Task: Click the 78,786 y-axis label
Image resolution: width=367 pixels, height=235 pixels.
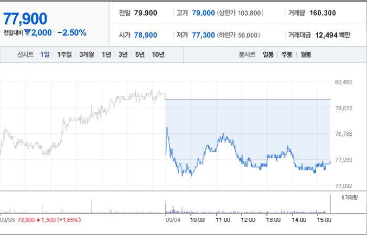Action: tap(343, 134)
